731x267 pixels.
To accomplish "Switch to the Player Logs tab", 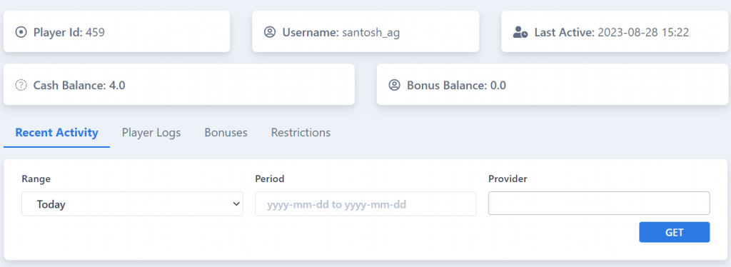I will point(151,133).
